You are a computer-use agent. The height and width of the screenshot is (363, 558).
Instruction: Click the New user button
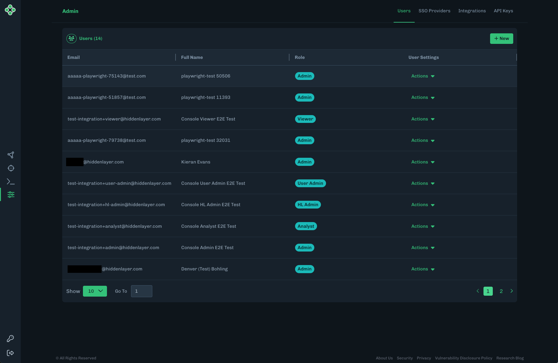[502, 38]
